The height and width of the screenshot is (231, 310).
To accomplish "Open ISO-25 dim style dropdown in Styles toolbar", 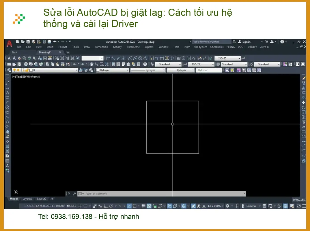I will 201,64.
